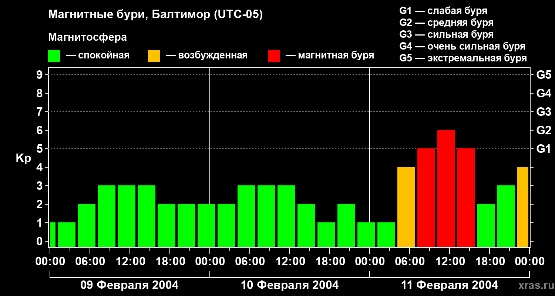Select the title 'Магнитные бури, Балтимор (UTC-05)'
The width and height of the screenshot is (555, 296).
point(155,15)
